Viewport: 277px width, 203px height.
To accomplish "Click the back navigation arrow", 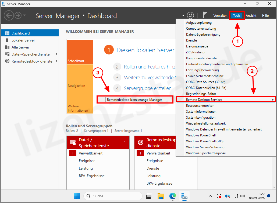I will tap(9, 16).
